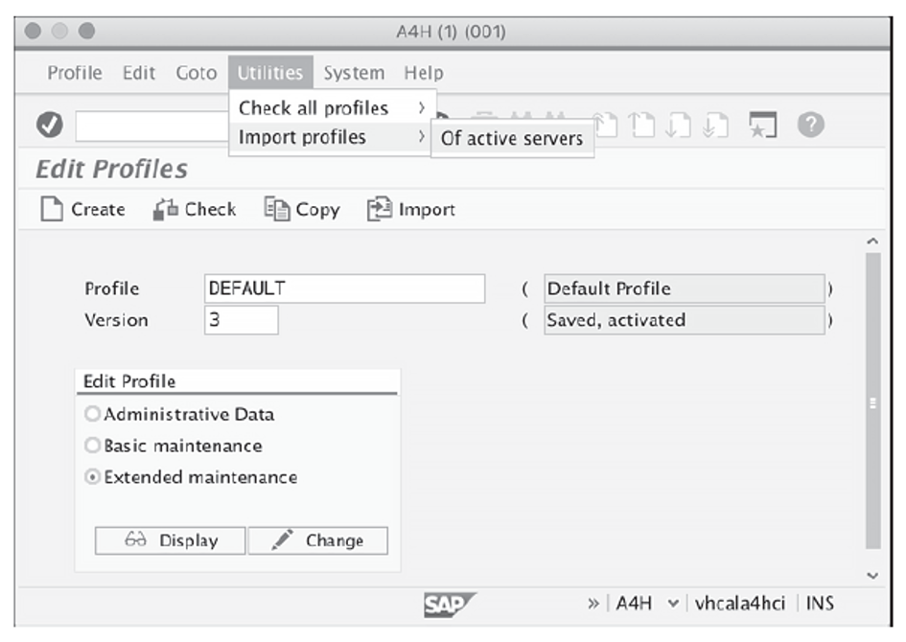Open the Help menu
The width and height of the screenshot is (906, 642).
click(424, 73)
